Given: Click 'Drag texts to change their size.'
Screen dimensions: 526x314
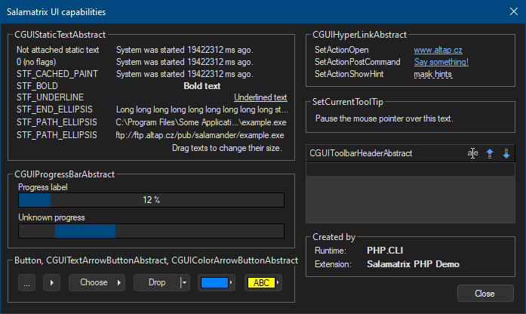Looking at the screenshot, I should coord(226,148).
